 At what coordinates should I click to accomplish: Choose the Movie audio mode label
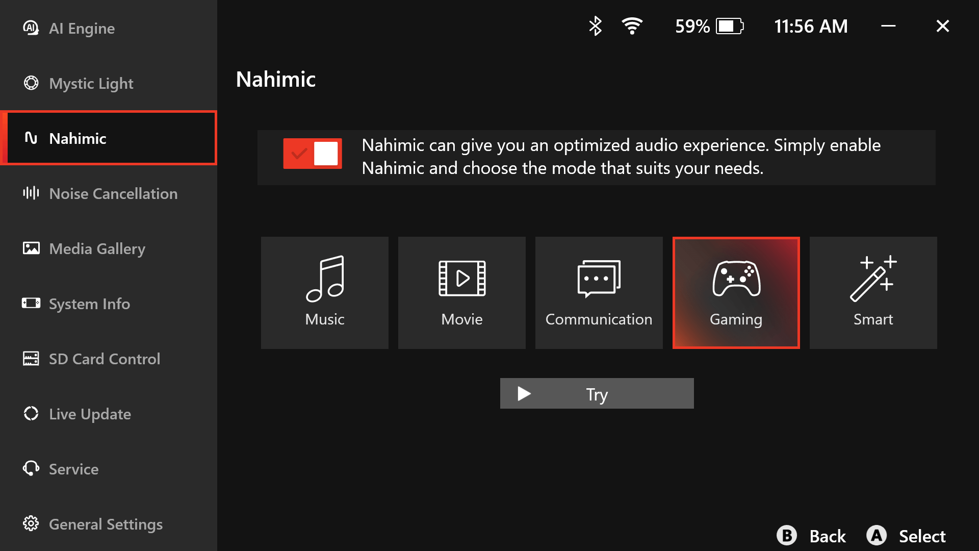tap(462, 319)
